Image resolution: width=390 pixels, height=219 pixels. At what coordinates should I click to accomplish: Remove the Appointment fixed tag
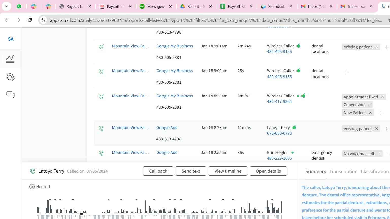tap(382, 97)
